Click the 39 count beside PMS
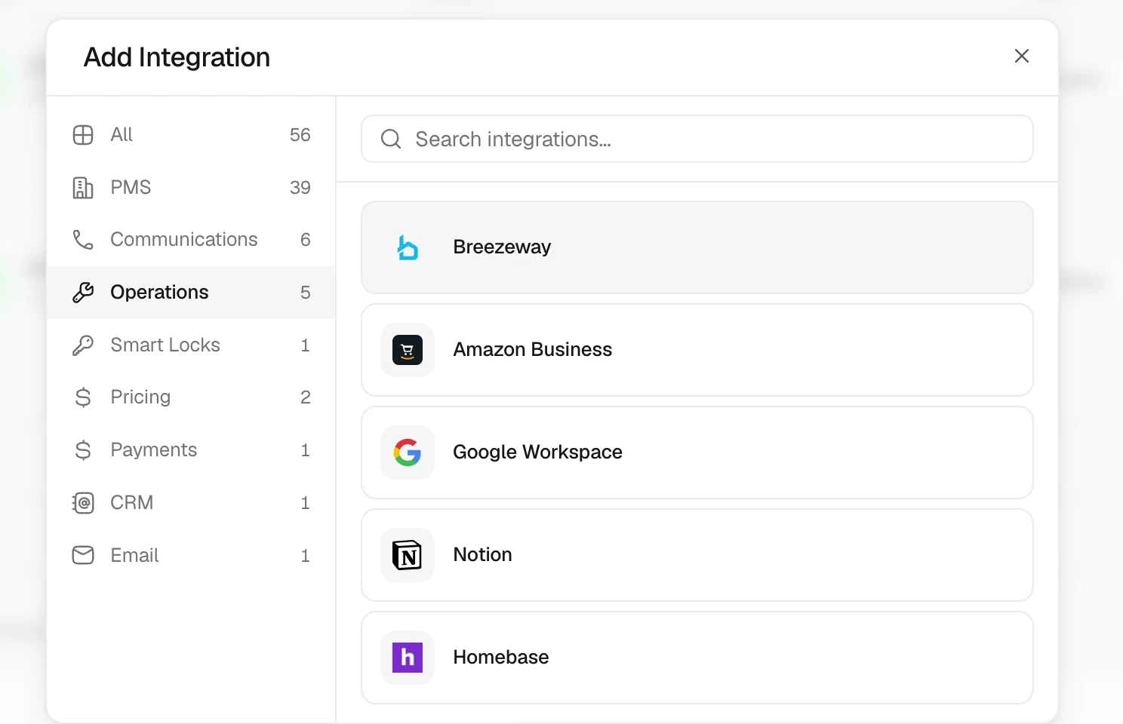The width and height of the screenshot is (1123, 724). (x=300, y=188)
